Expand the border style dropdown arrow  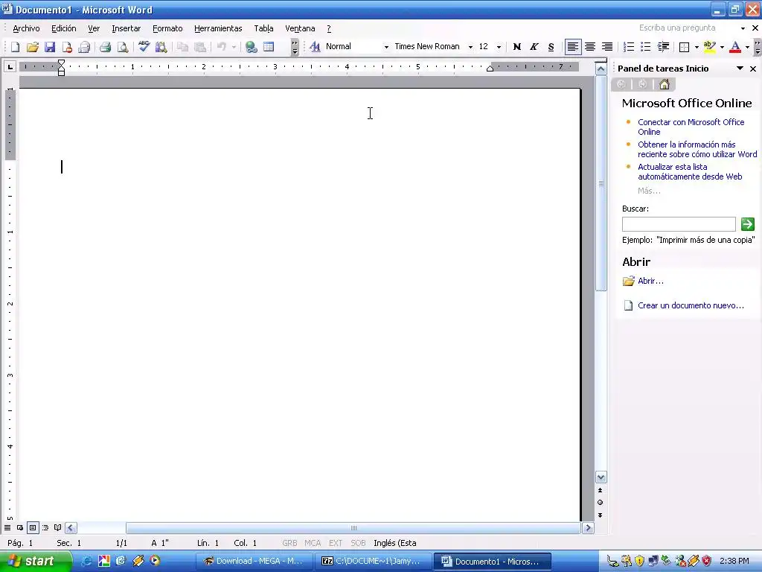tap(697, 47)
